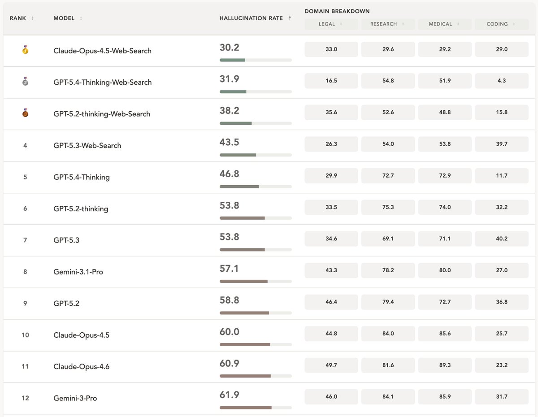
Task: Click Coding score 15.8 for GPT-5.2-thinking-Web-Search
Action: [502, 113]
